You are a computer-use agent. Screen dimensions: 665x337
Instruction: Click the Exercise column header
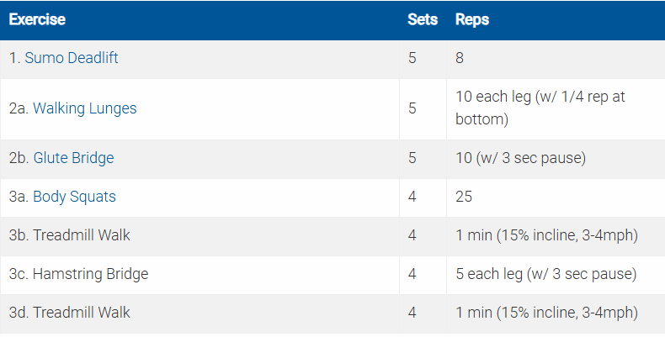point(37,19)
